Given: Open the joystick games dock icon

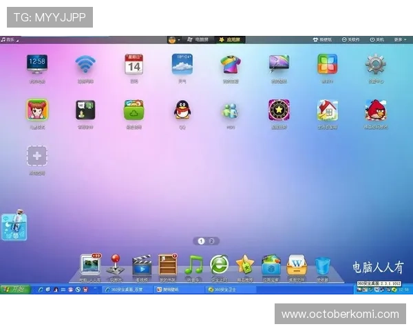Looking at the screenshot, I should tap(116, 265).
